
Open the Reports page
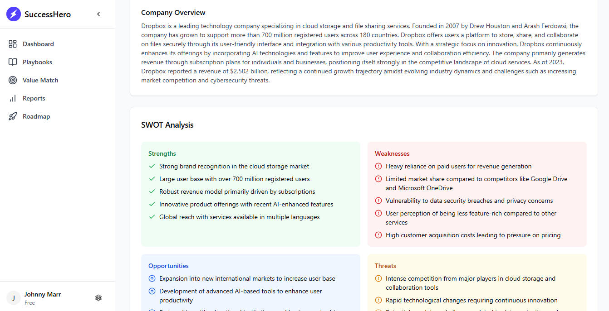34,98
